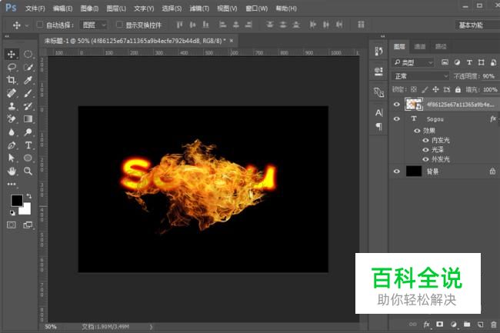This screenshot has width=500, height=333.
Task: Select the Eyedropper tool
Action: [28, 80]
